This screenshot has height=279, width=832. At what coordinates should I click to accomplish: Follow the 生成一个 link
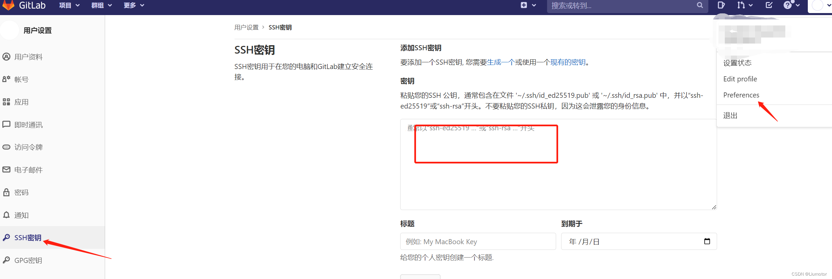click(501, 62)
